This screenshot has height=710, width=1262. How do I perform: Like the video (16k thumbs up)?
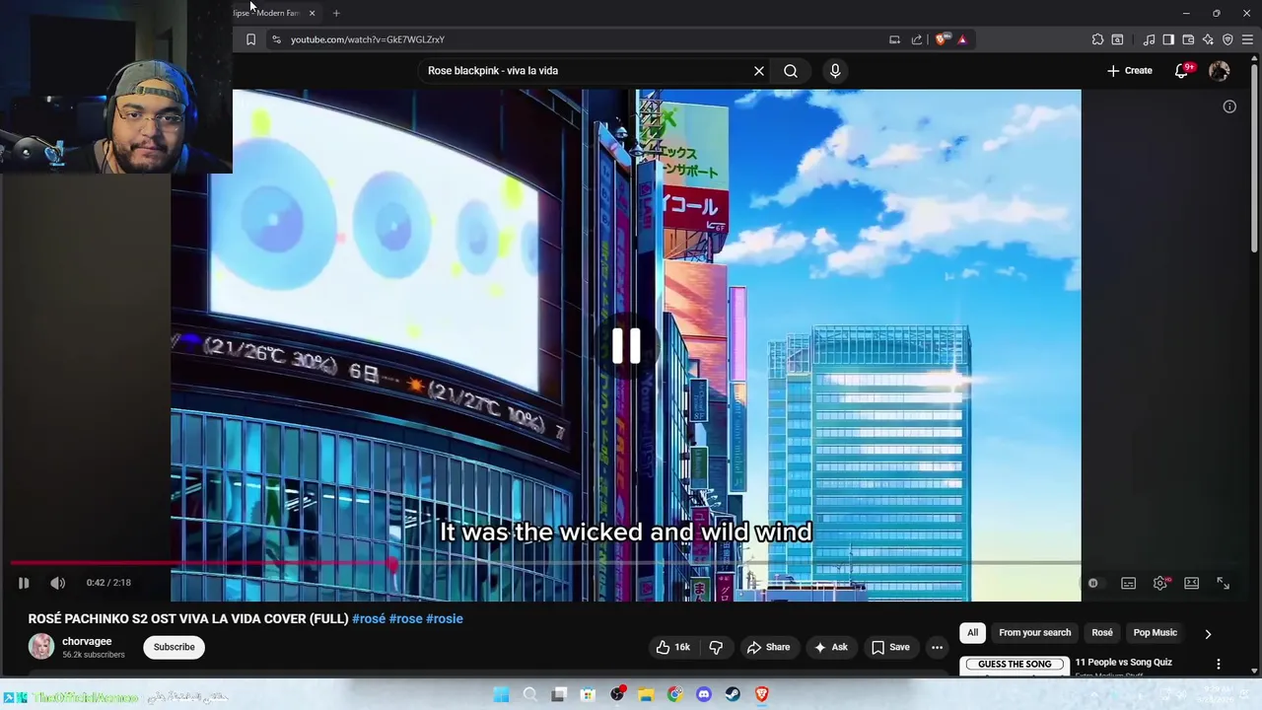click(x=672, y=647)
